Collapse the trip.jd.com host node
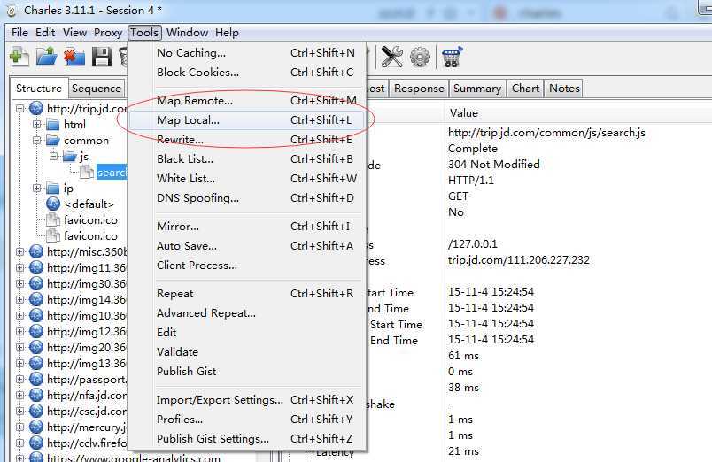The width and height of the screenshot is (712, 462). [20, 109]
